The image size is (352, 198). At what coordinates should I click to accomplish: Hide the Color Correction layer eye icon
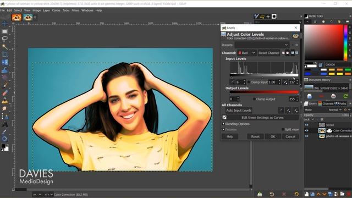point(307,130)
